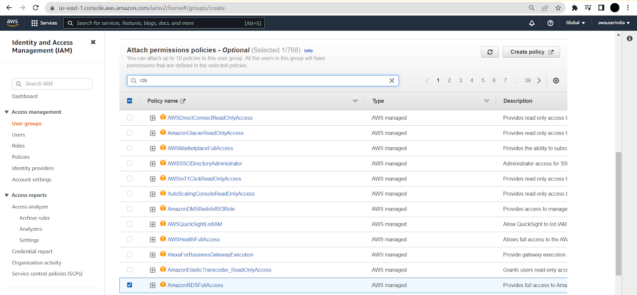Click the Info link beside the heading
This screenshot has width=637, height=295.
[x=308, y=51]
